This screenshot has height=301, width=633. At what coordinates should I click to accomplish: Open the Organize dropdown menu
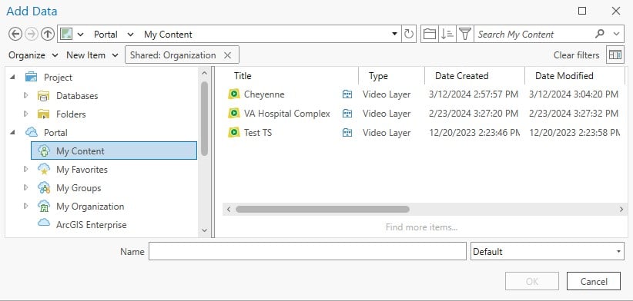click(x=34, y=55)
